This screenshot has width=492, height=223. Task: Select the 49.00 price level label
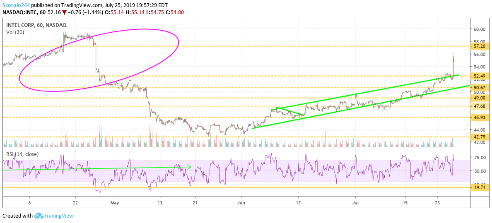pyautogui.click(x=480, y=98)
